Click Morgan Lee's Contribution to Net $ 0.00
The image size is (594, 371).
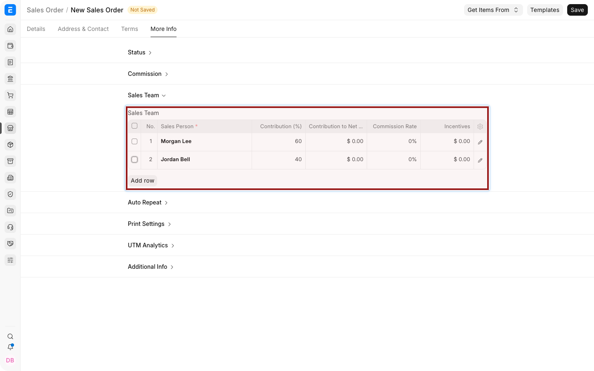pos(336,141)
